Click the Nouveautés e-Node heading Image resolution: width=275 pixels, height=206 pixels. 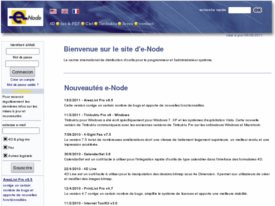tap(96, 88)
